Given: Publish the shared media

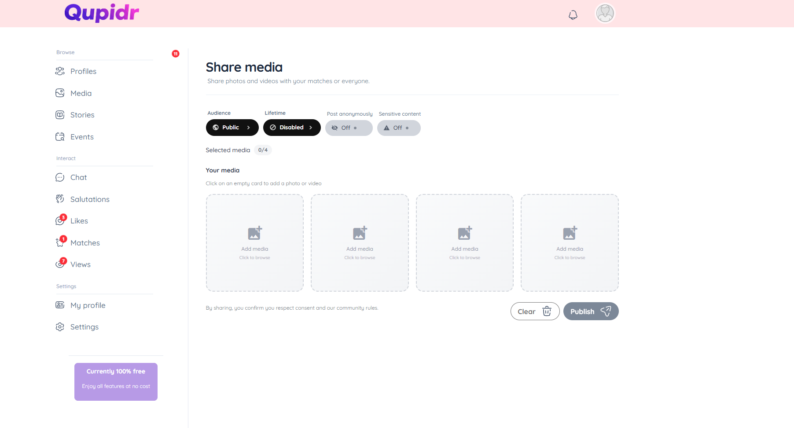Looking at the screenshot, I should click(591, 311).
